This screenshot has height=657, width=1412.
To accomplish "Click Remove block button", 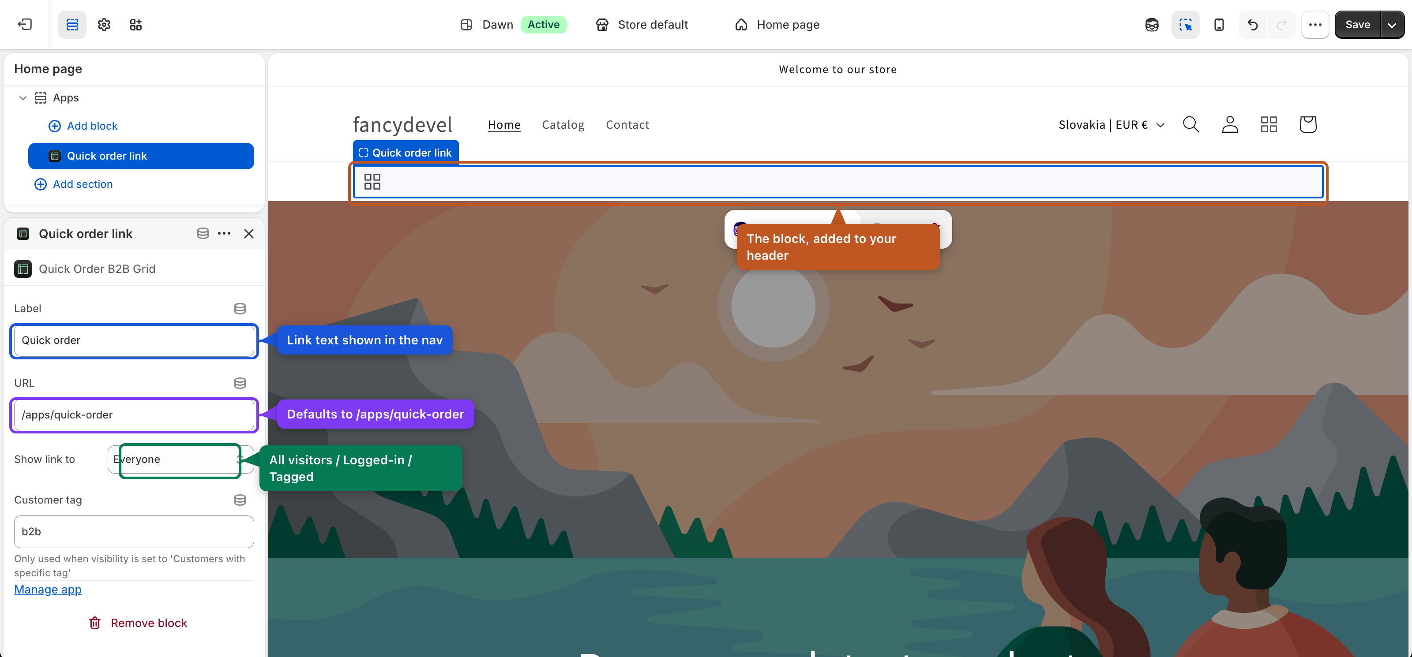I will (x=138, y=623).
